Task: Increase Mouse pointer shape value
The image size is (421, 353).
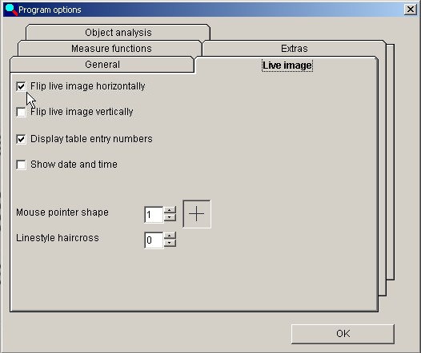Action: (170, 210)
